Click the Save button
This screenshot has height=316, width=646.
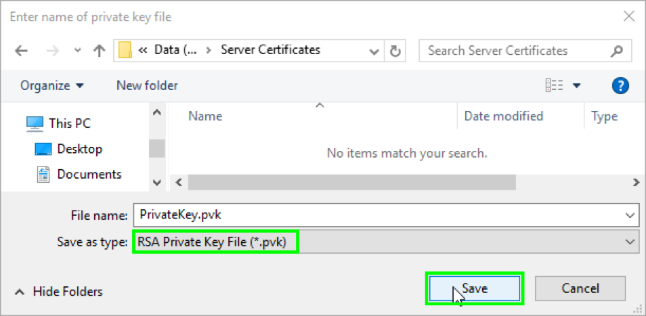pos(475,288)
